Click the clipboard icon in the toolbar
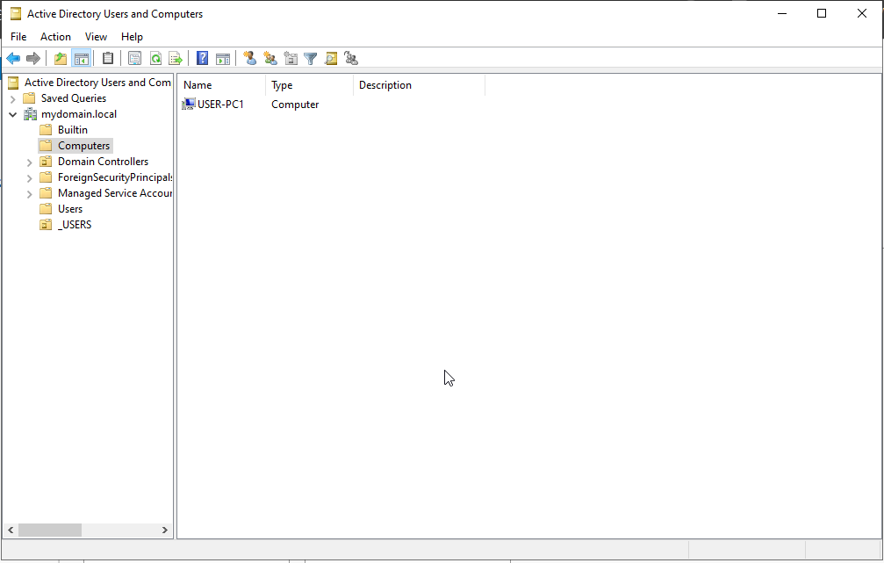Viewport: 884px width, 563px height. pos(108,58)
